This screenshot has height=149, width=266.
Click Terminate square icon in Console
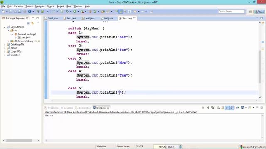203,108
